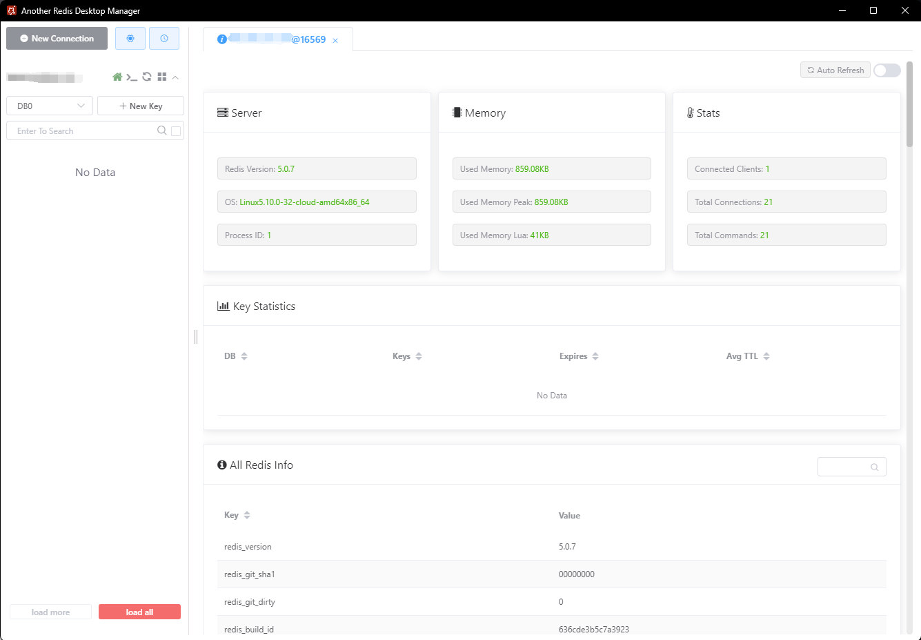Open the Settings gear button
The width and height of the screenshot is (921, 640).
(130, 39)
